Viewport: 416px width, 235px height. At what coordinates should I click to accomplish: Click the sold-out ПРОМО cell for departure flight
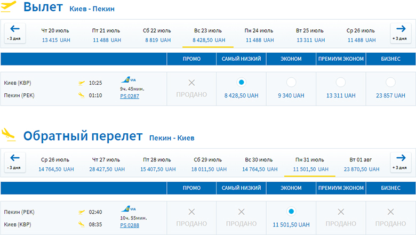click(x=192, y=88)
